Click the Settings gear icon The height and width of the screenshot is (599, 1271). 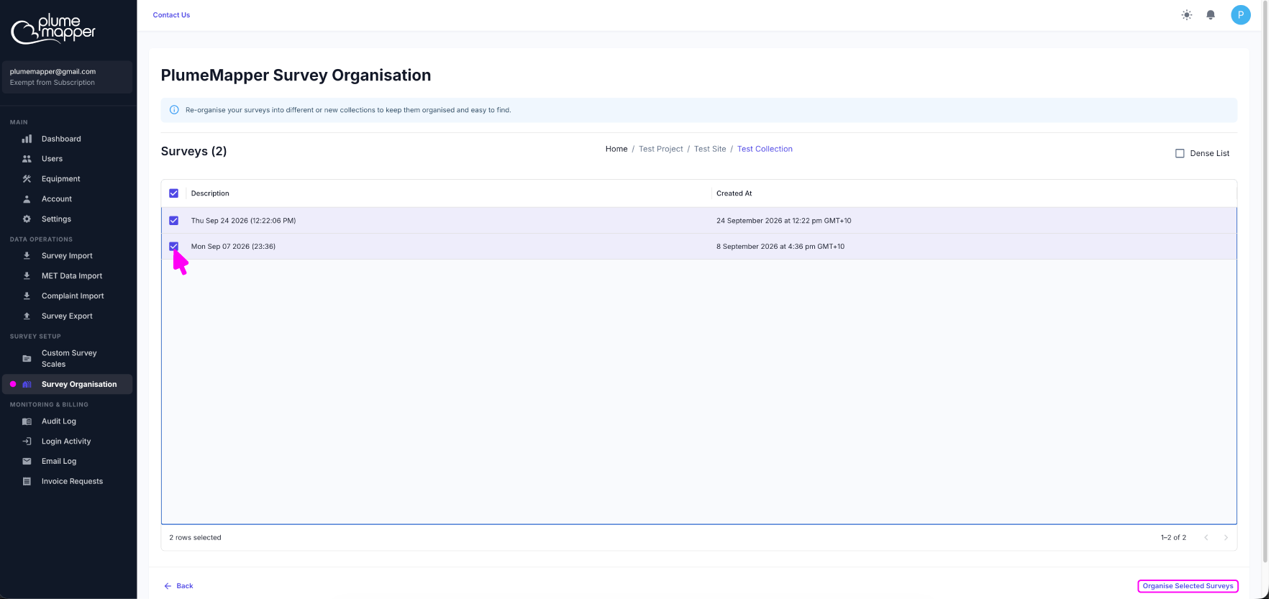point(27,219)
